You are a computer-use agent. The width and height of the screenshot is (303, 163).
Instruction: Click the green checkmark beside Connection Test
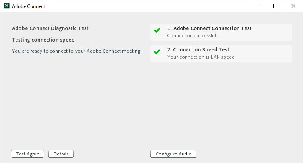tap(157, 30)
